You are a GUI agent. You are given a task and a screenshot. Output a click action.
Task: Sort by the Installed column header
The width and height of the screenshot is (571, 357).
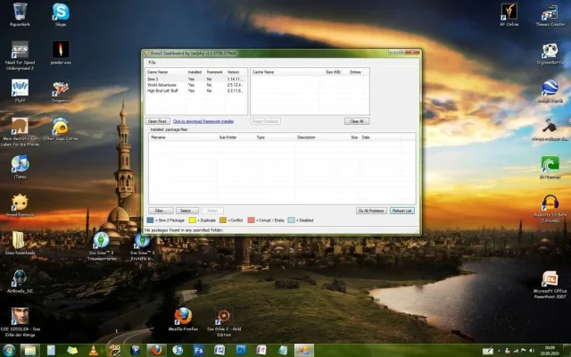tap(195, 72)
